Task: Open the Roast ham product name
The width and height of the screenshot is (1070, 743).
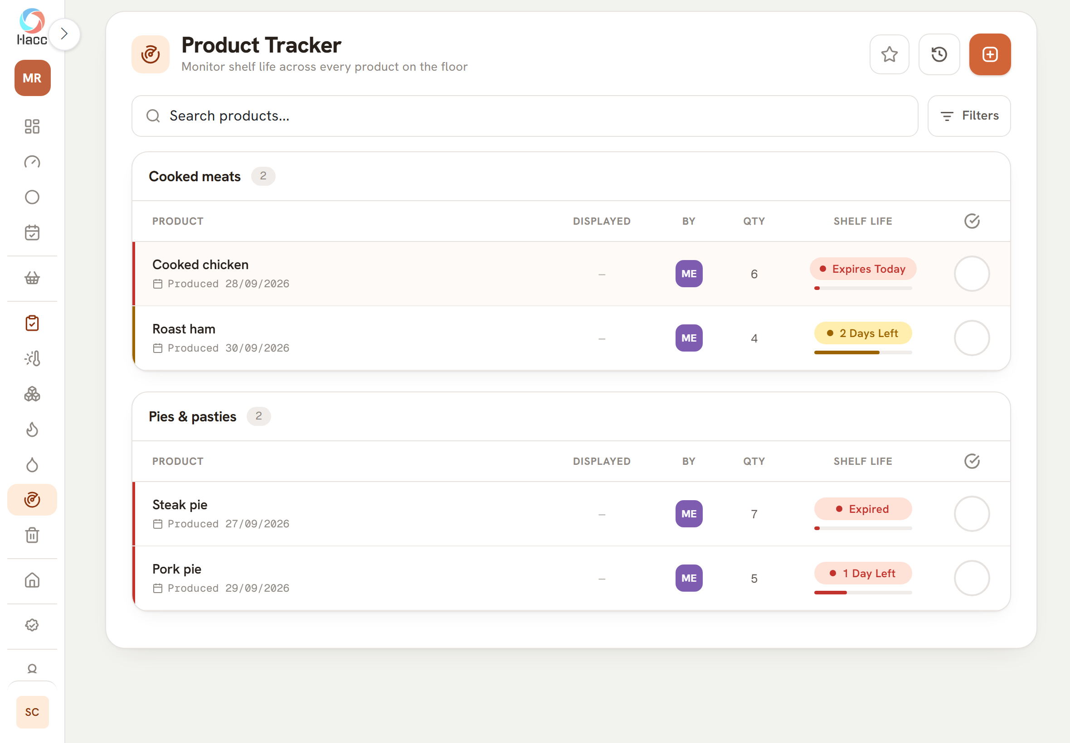Action: coord(184,328)
